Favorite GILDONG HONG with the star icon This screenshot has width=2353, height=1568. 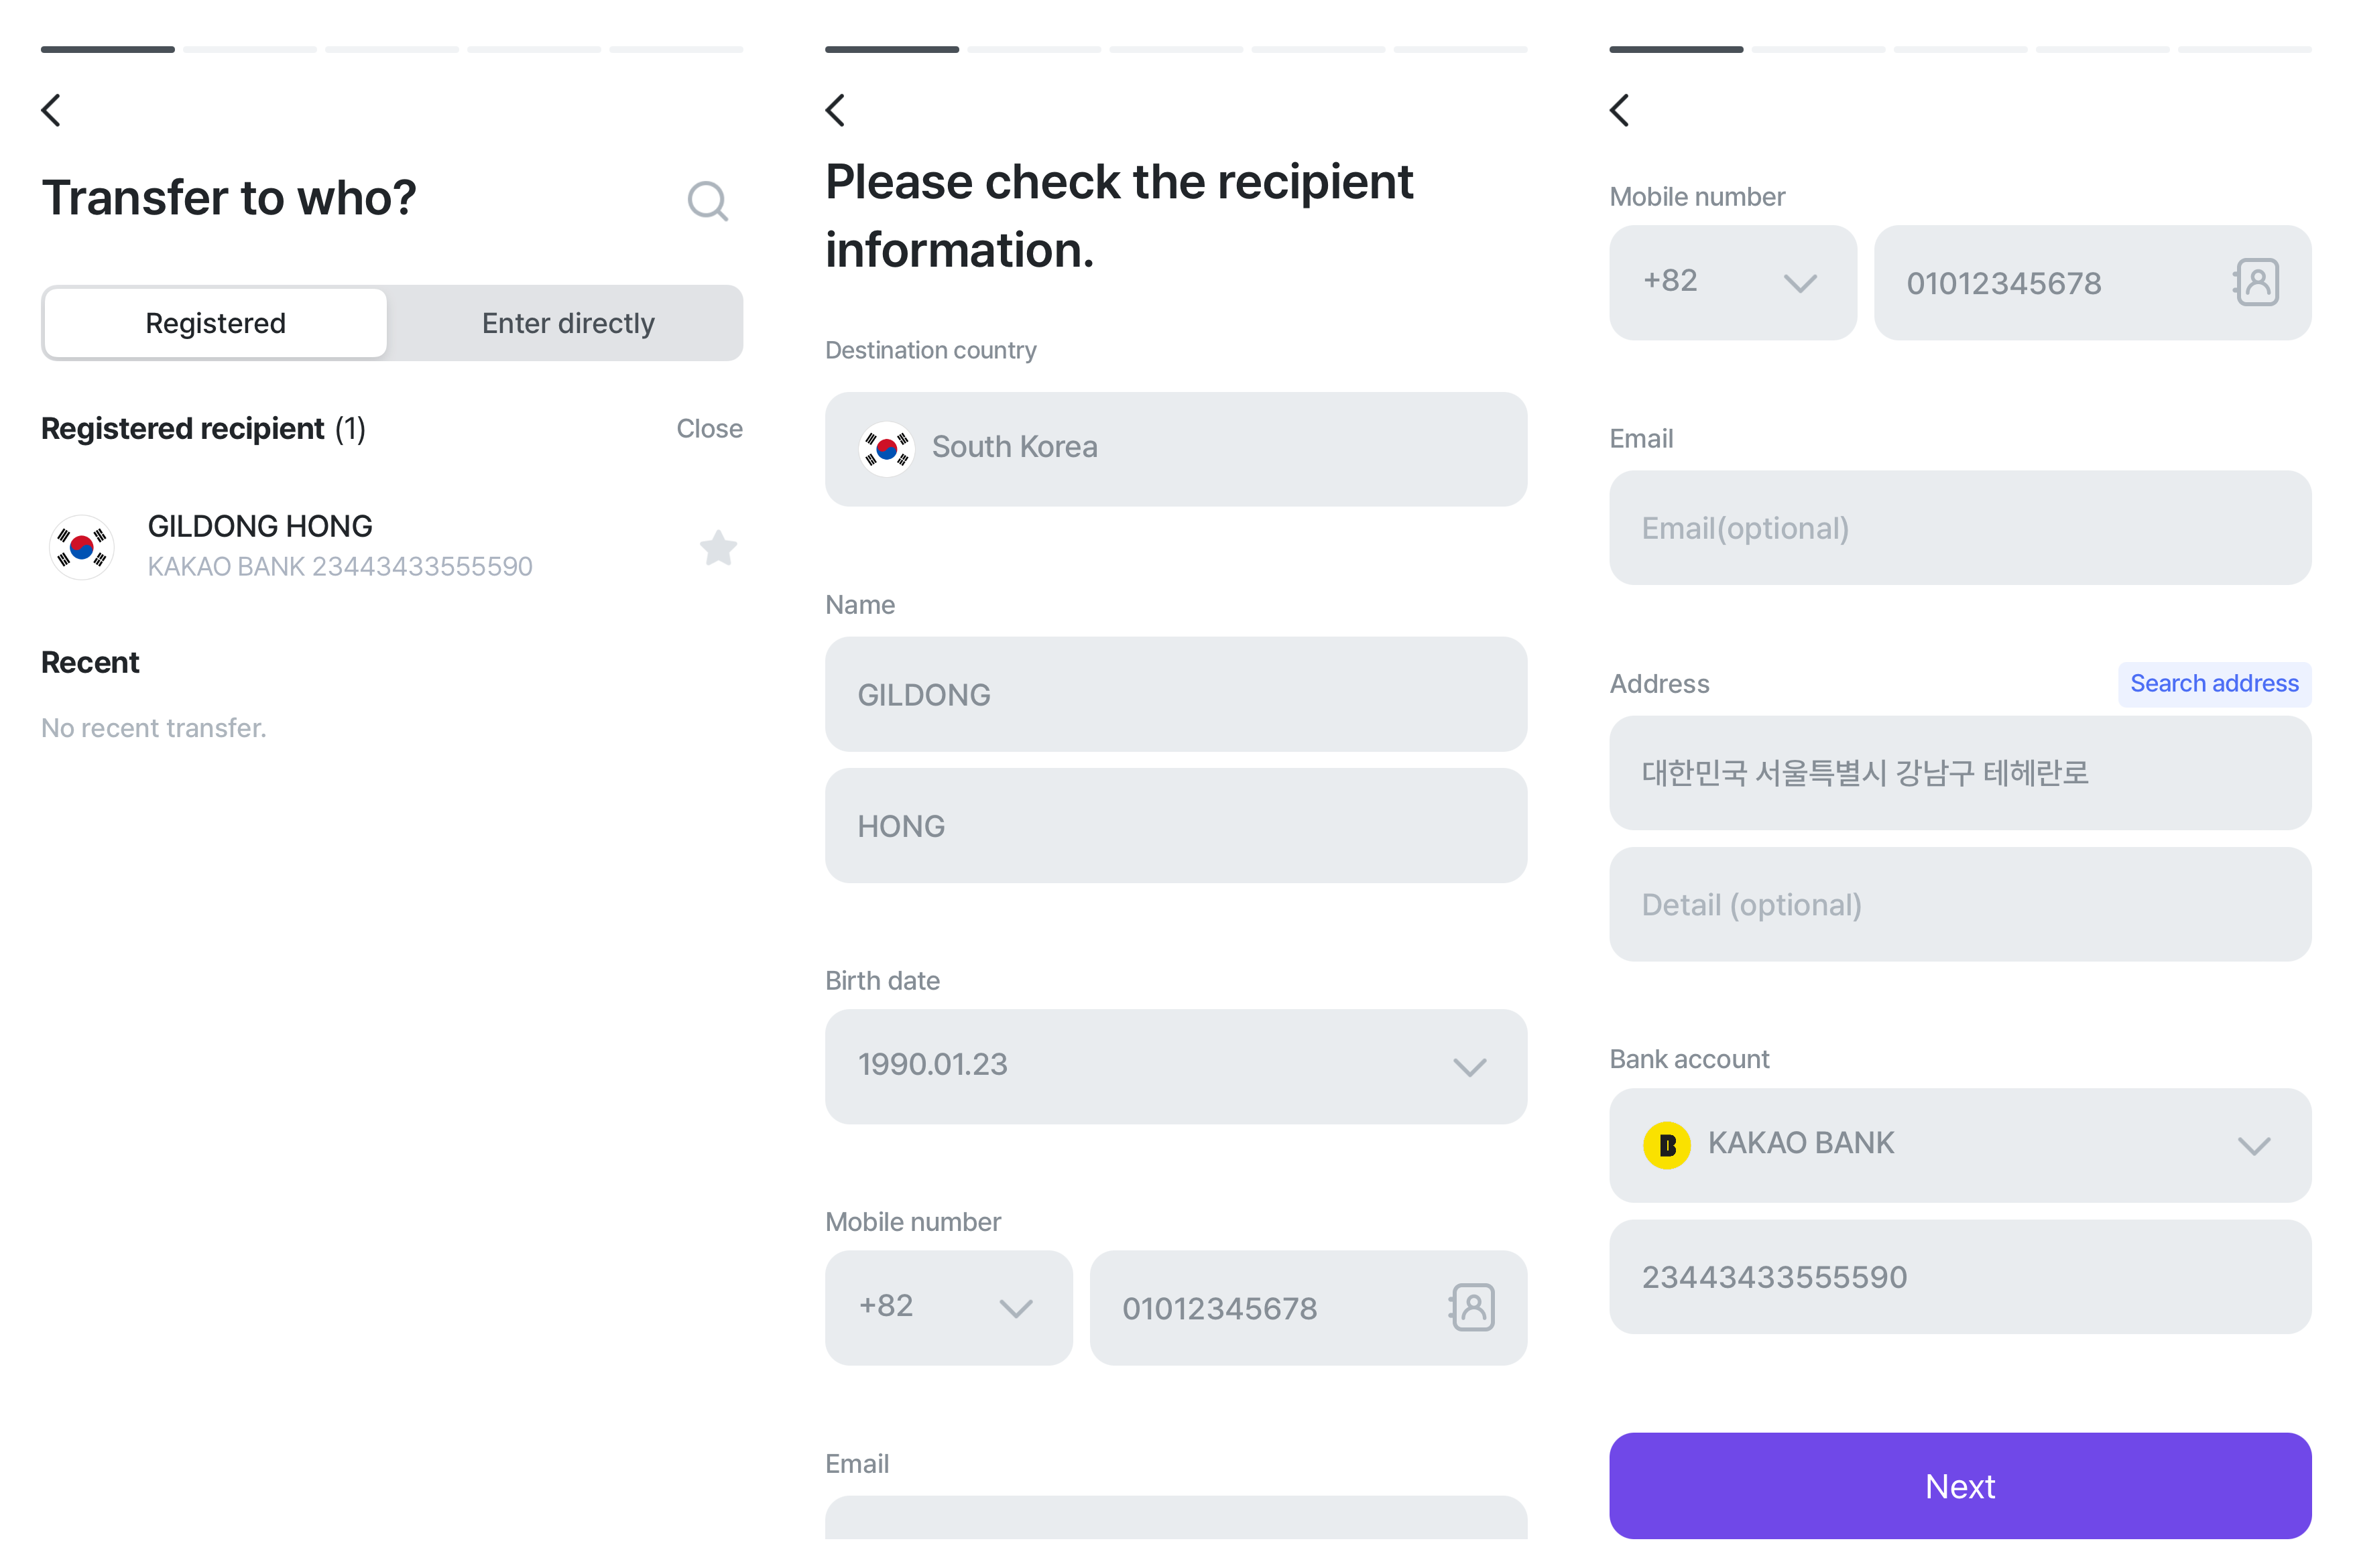(717, 547)
